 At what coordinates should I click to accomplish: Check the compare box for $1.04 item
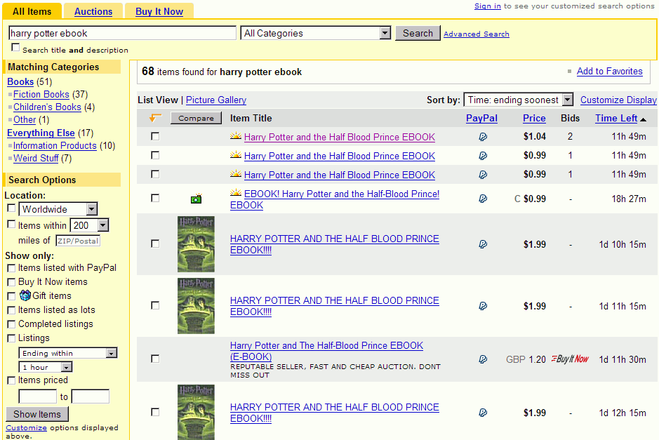(155, 136)
